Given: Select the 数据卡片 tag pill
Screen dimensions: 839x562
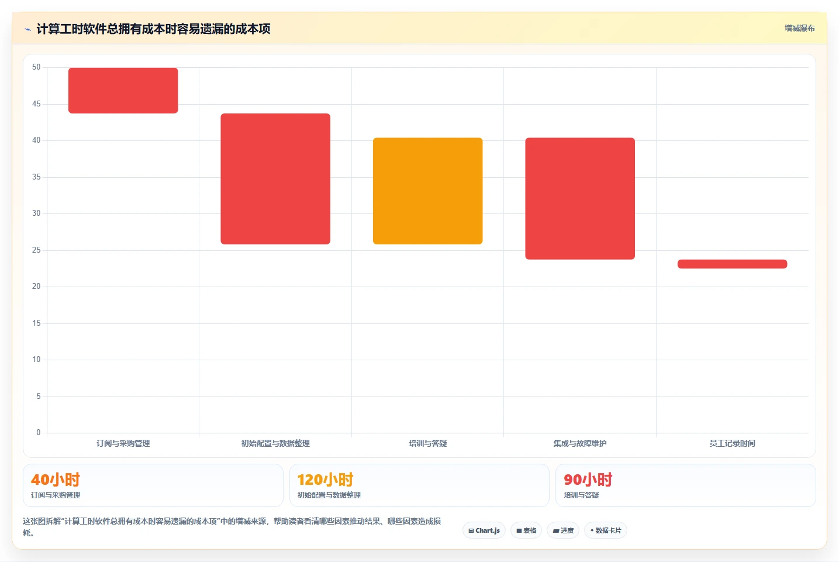Looking at the screenshot, I should tap(606, 530).
